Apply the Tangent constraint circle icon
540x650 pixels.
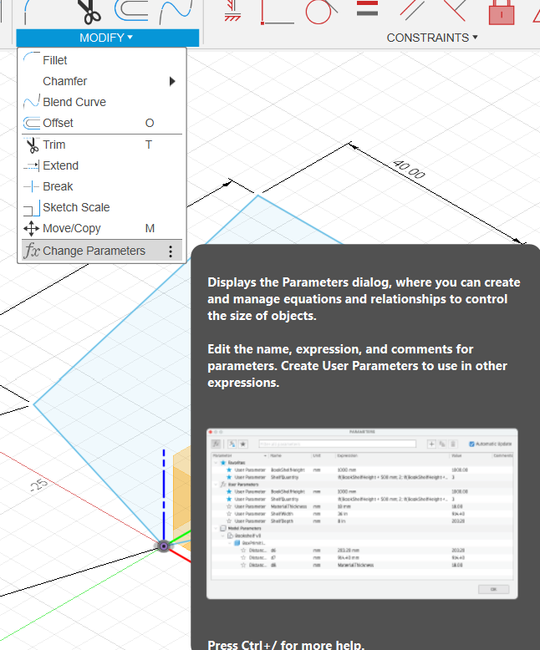click(x=321, y=12)
